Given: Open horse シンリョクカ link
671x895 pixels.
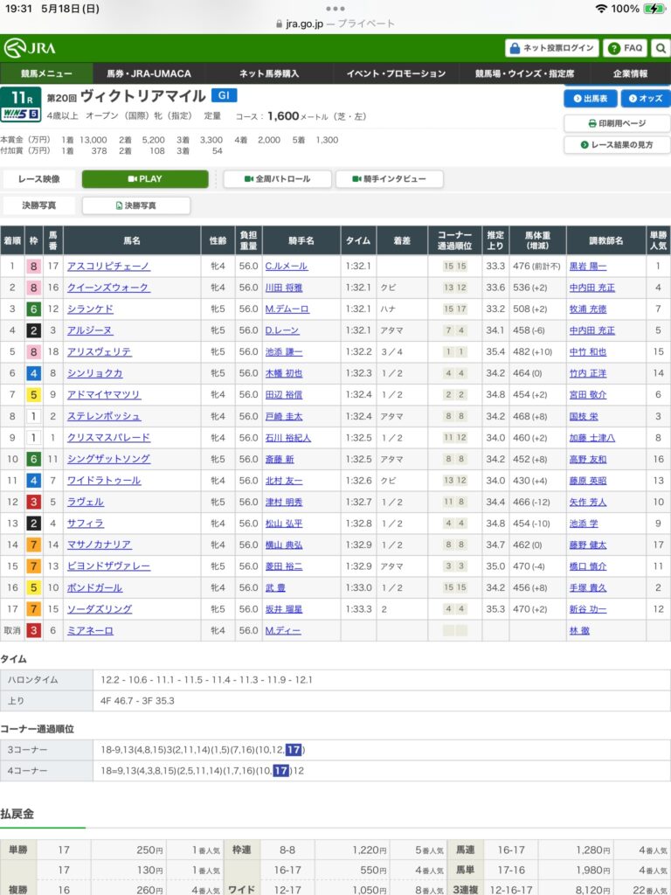Looking at the screenshot, I should (94, 373).
